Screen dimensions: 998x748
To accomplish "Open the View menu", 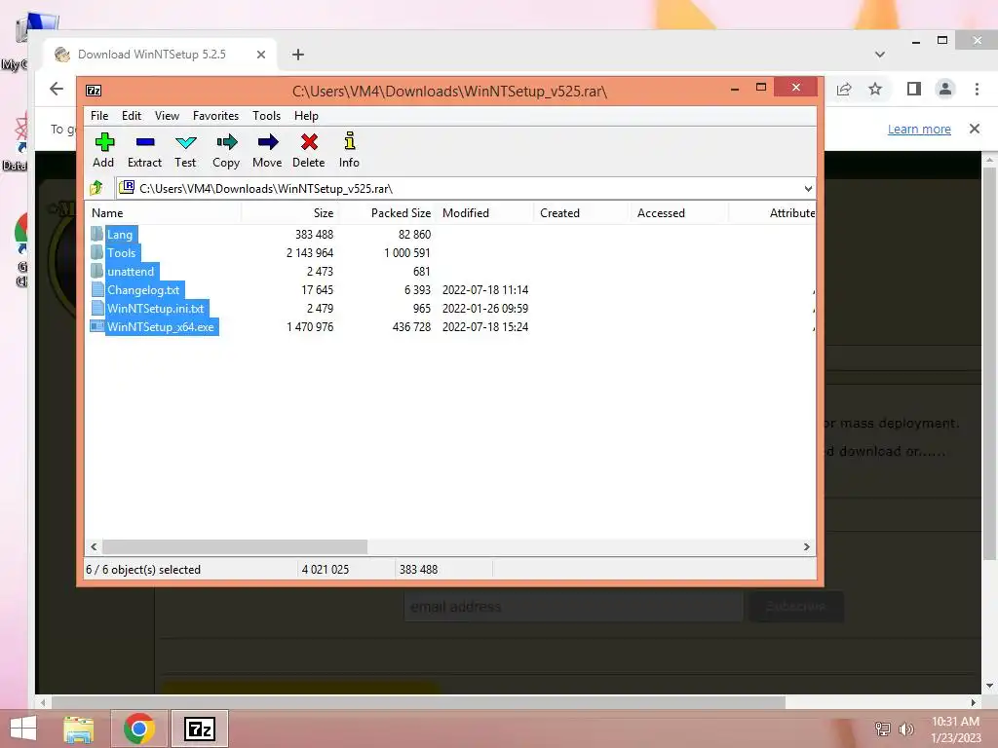I will pyautogui.click(x=168, y=116).
